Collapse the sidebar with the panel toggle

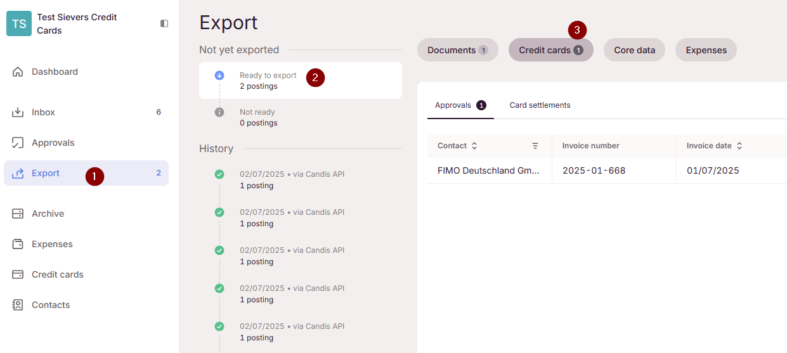[164, 23]
